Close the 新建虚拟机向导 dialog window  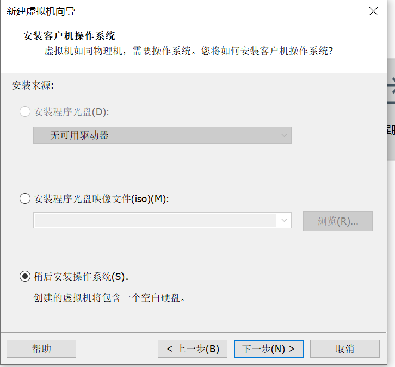tap(373, 11)
